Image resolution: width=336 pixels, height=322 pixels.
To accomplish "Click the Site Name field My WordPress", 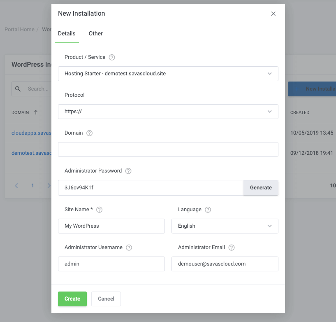I will tap(111, 226).
